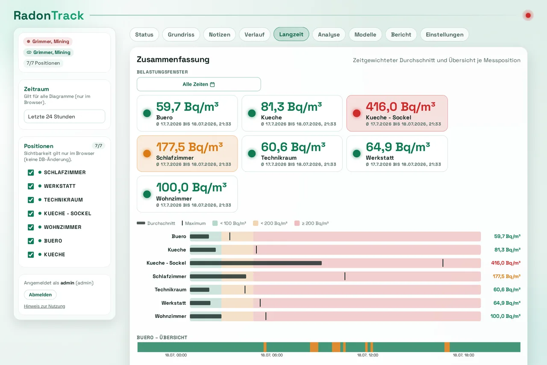Select the Langzeit tab
Image resolution: width=547 pixels, height=365 pixels.
(x=291, y=35)
